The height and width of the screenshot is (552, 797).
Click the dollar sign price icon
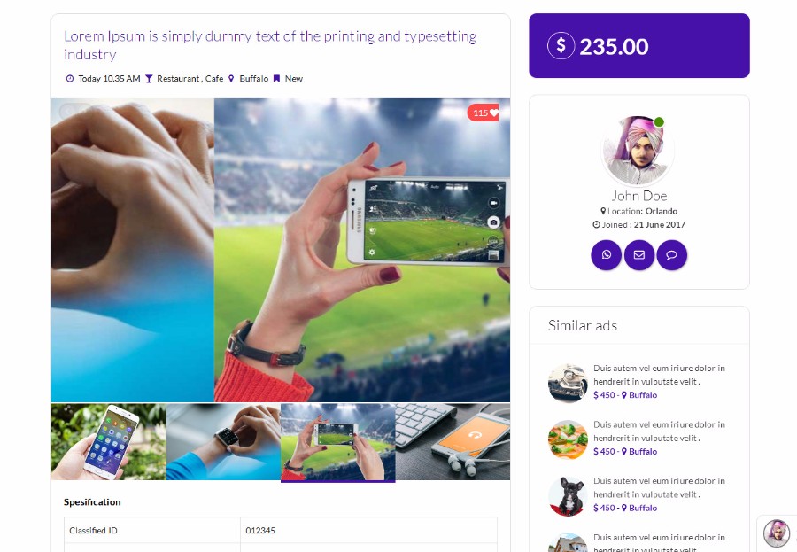point(561,46)
